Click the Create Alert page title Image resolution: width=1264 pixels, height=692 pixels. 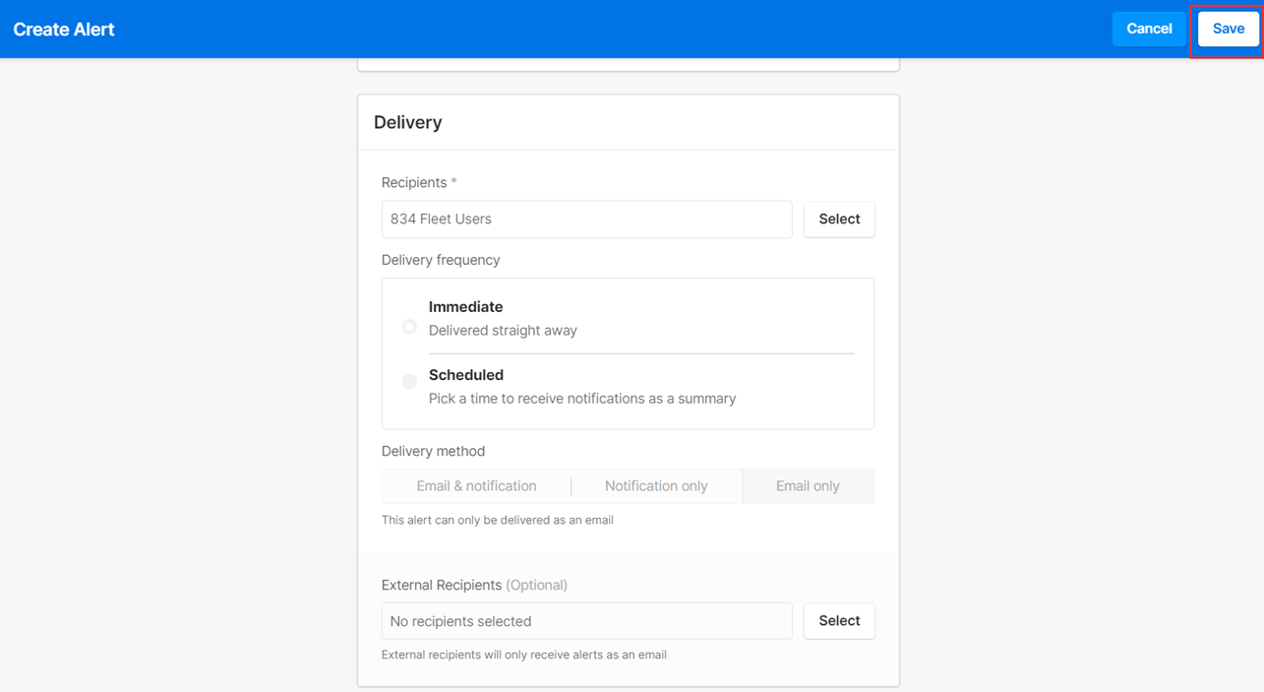click(64, 30)
